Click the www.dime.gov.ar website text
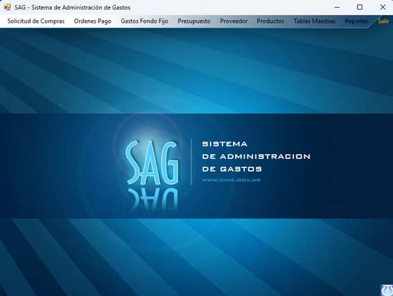This screenshot has height=296, width=393. (231, 180)
